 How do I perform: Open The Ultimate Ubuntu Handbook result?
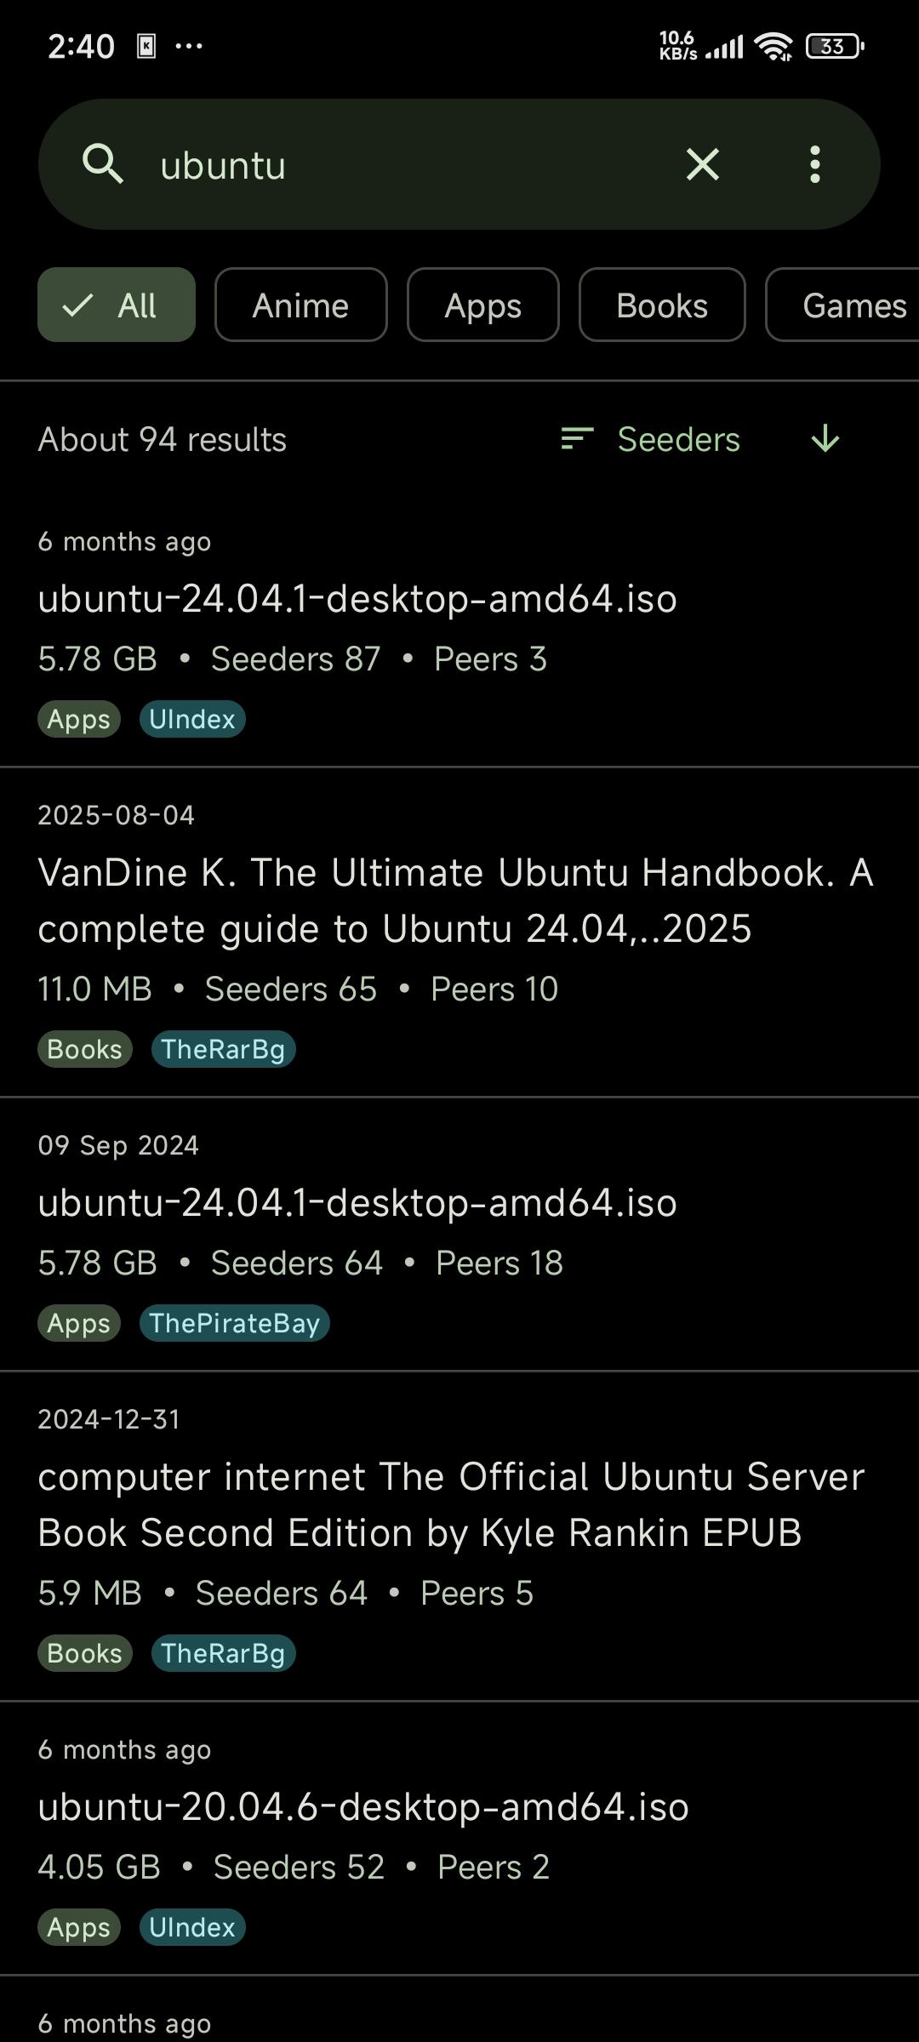459,932
